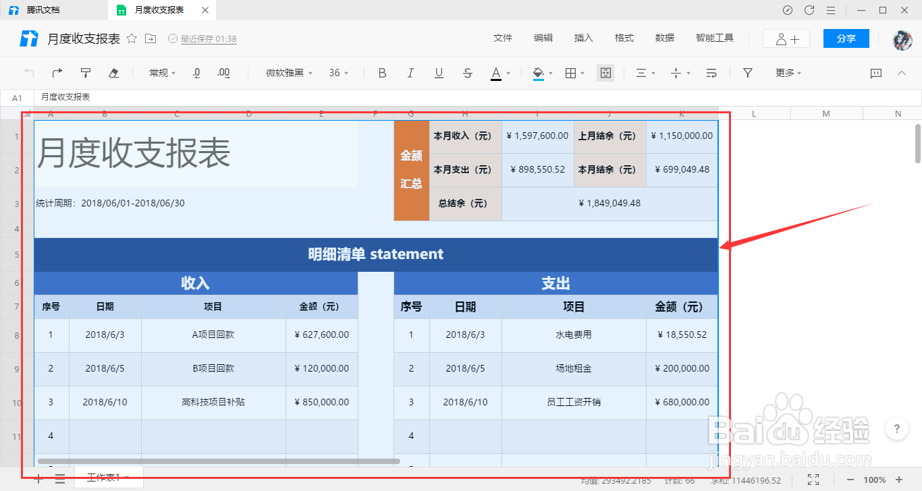Toggle underline formatting

pyautogui.click(x=439, y=73)
